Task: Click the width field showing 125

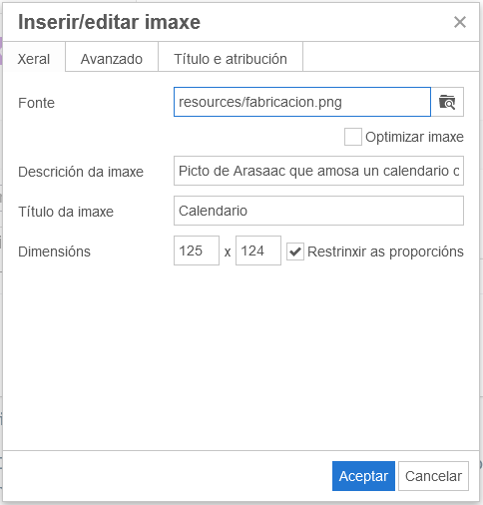Action: (x=197, y=251)
